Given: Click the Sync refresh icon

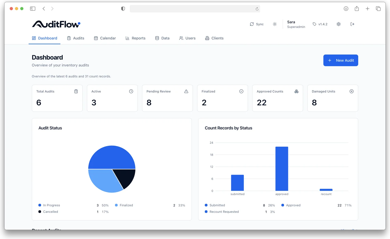Looking at the screenshot, I should point(252,24).
